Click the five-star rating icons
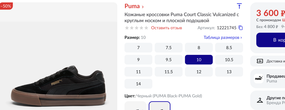The width and height of the screenshot is (285, 110). click(136, 28)
